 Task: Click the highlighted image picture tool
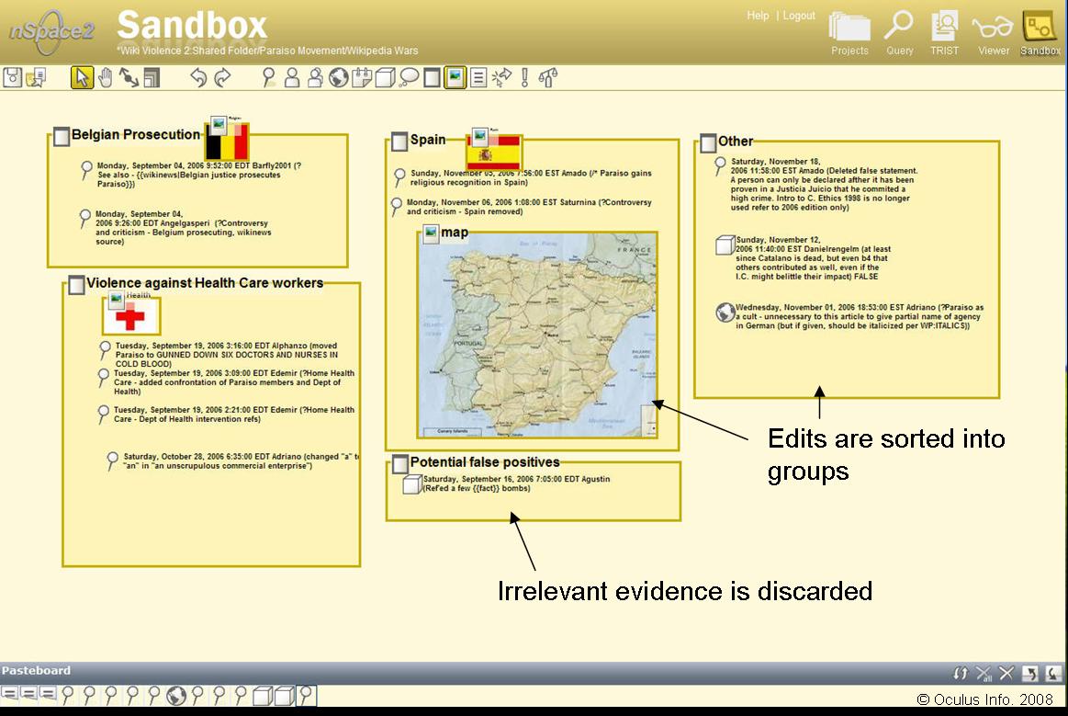point(455,78)
